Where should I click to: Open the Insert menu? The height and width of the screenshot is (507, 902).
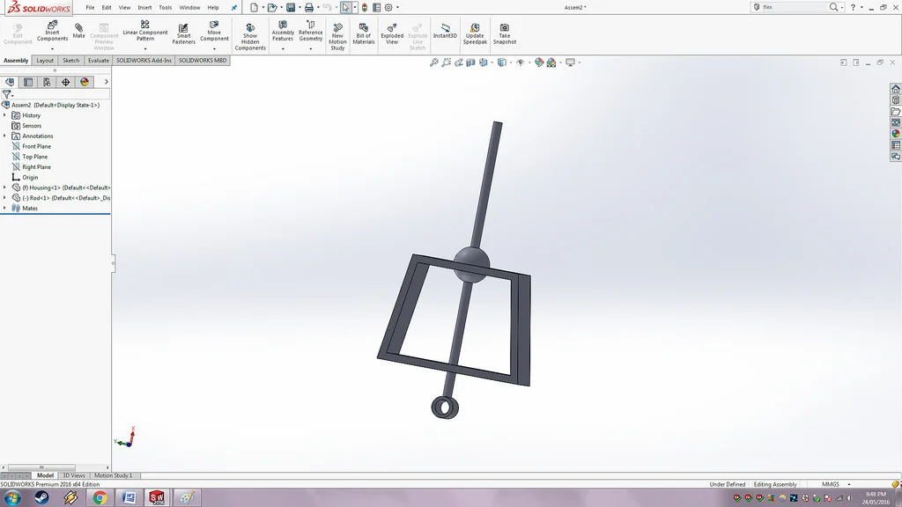tap(144, 7)
